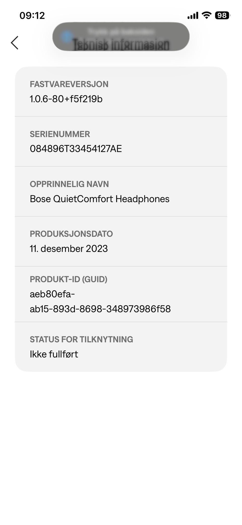242x525 pixels.
Task: Select the SERIENUMMER label
Action: point(60,134)
